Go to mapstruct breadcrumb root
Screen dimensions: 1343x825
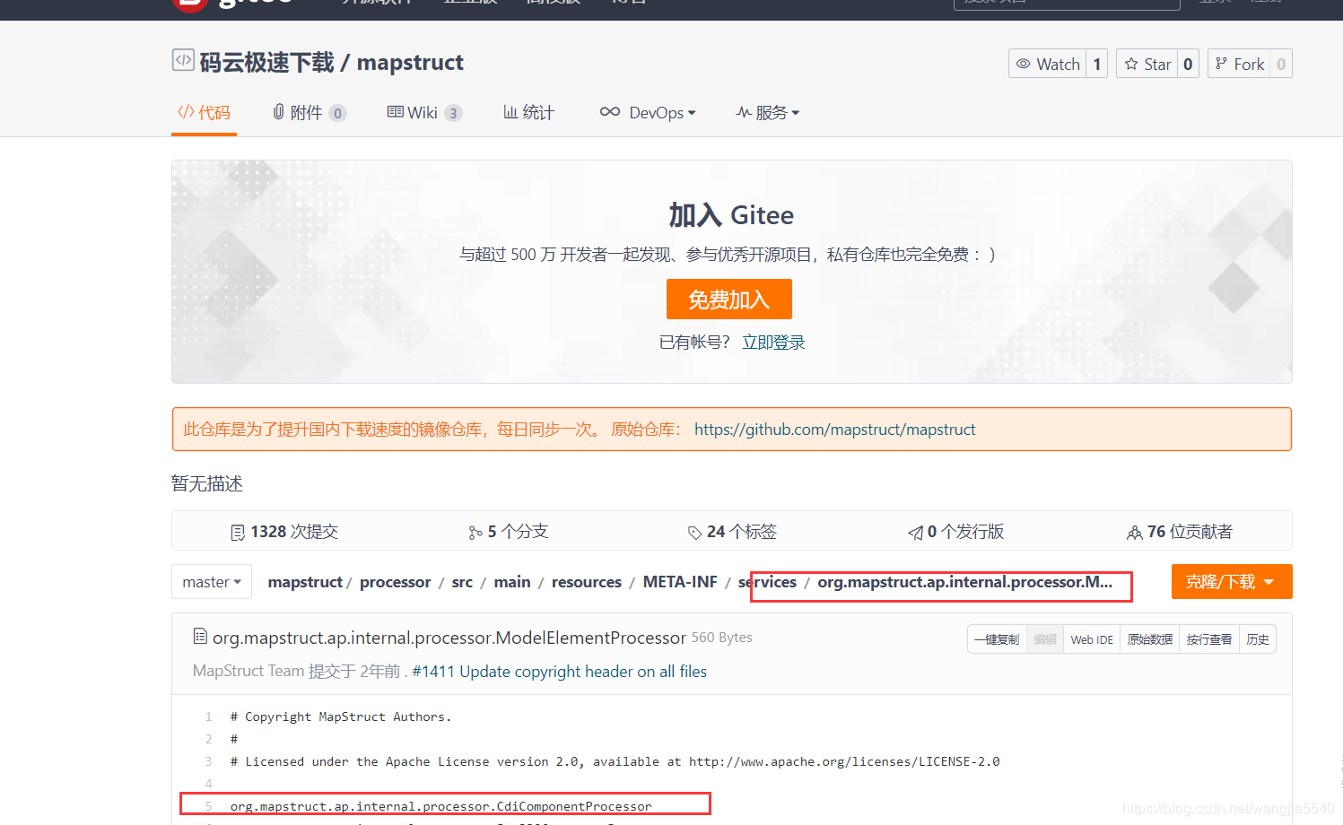click(x=305, y=582)
